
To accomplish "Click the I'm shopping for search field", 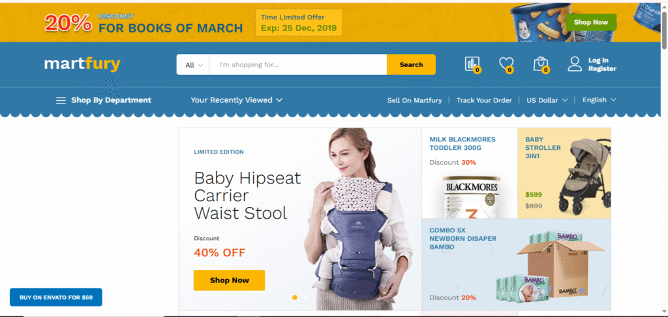I will point(297,64).
